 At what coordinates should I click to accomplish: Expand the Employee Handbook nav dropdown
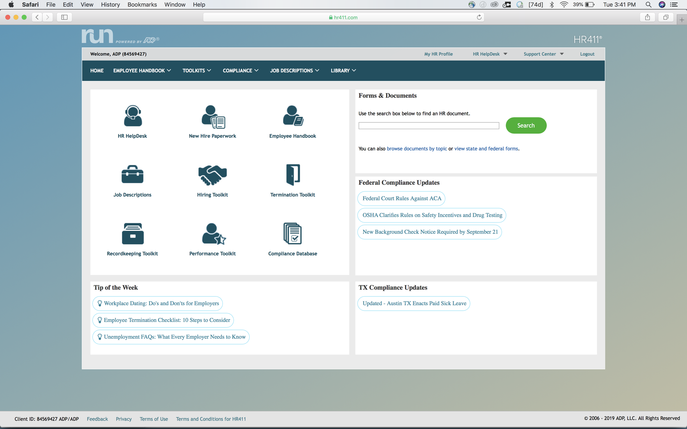pos(142,71)
